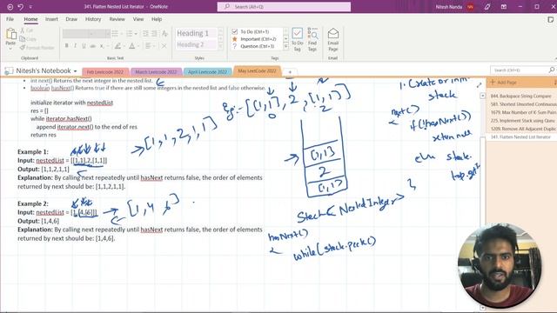The width and height of the screenshot is (557, 313).
Task: Click the Format Painter icon
Action: coord(23,47)
